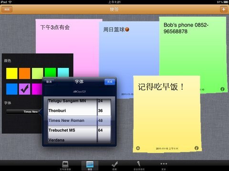
Task: Open the three-dot More tab
Action: (164, 166)
